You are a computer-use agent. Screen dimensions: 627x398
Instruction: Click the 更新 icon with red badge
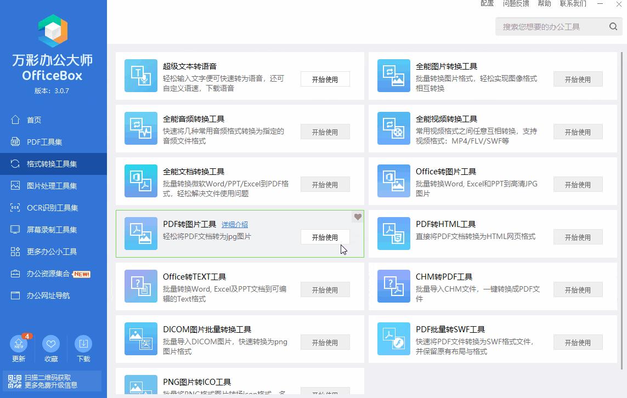pyautogui.click(x=18, y=345)
